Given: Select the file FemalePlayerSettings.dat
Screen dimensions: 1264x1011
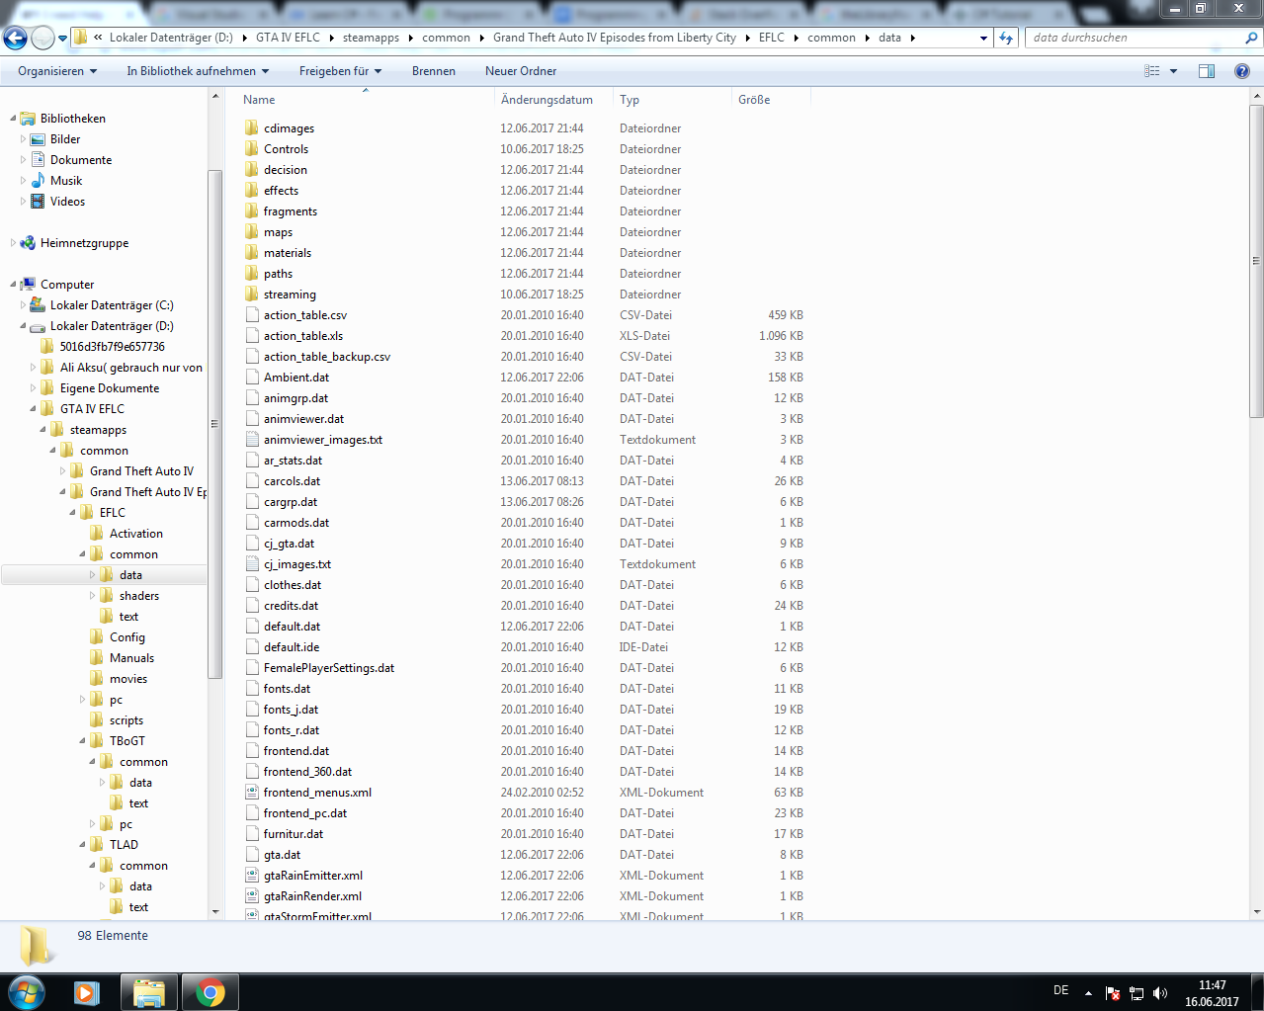Looking at the screenshot, I should tap(329, 667).
